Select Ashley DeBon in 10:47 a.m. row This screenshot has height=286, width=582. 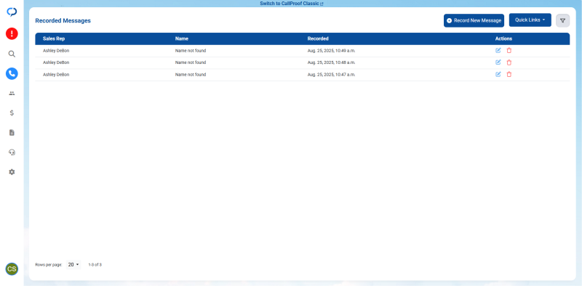56,75
